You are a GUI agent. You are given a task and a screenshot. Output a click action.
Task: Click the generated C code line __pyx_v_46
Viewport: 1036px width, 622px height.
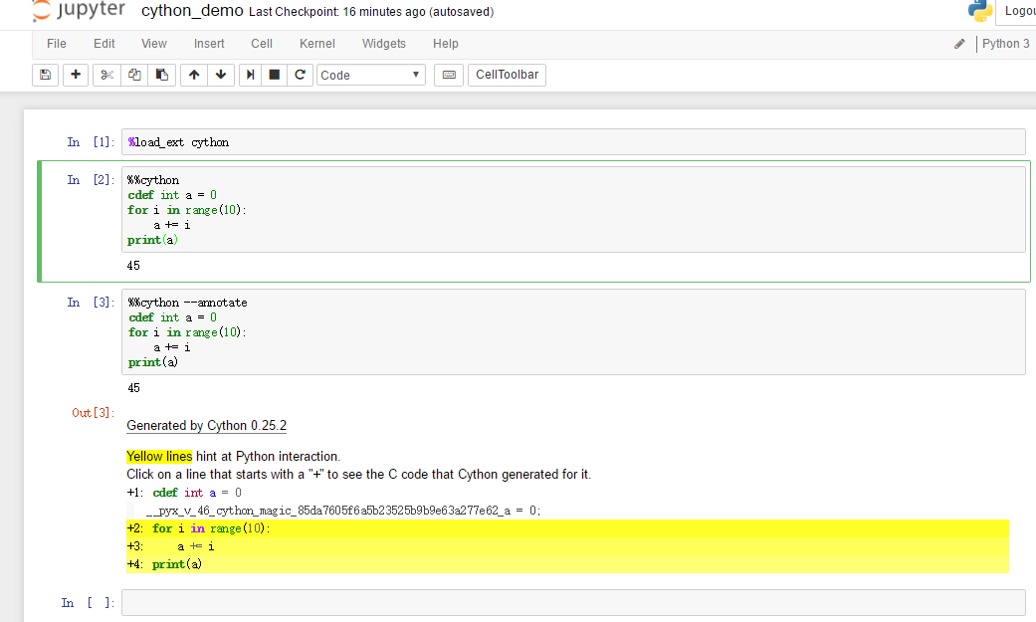(343, 511)
